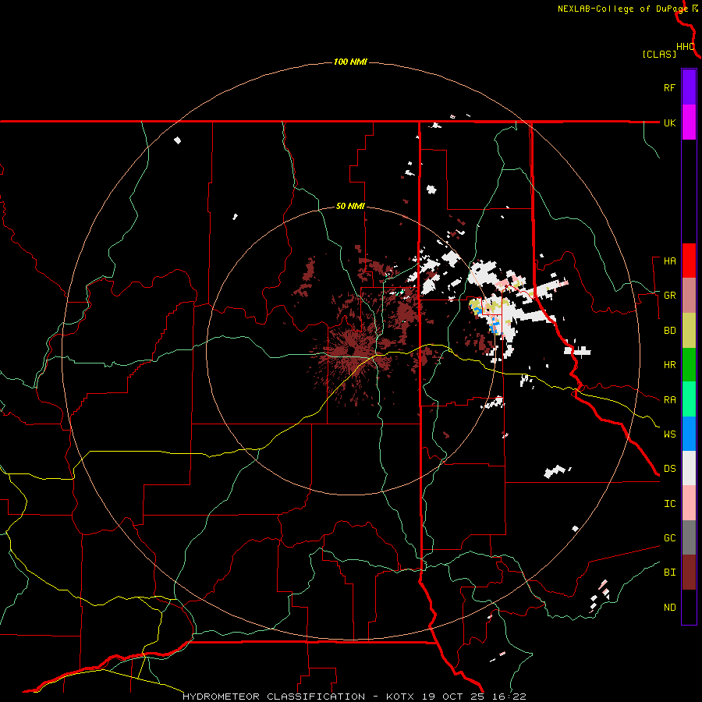Click the IC legend label

coord(669,504)
